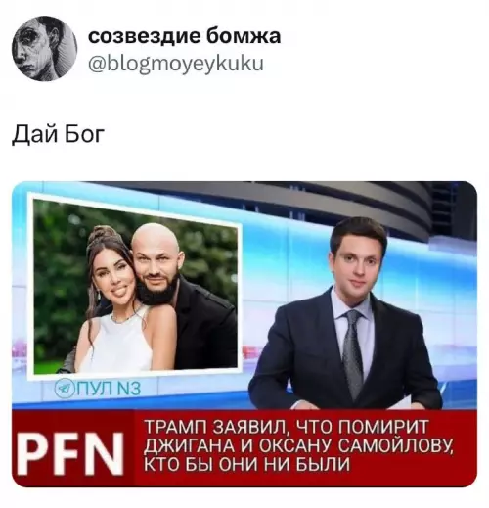Click the @blogmoyeykuku handle
489x508 pixels.
click(x=176, y=64)
